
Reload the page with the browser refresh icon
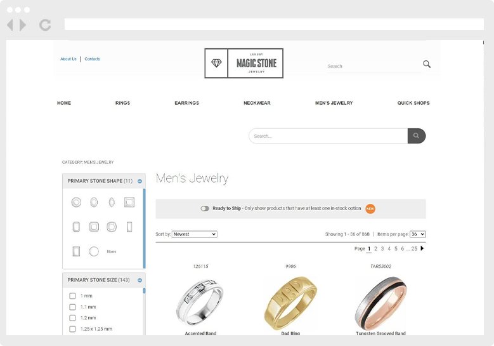point(45,25)
